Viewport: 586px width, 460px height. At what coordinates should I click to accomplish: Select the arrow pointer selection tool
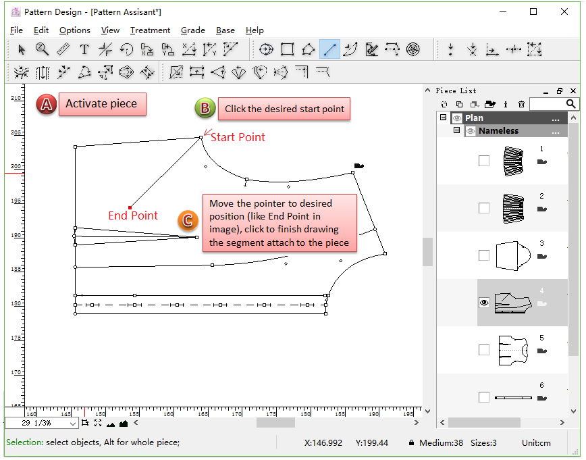22,49
